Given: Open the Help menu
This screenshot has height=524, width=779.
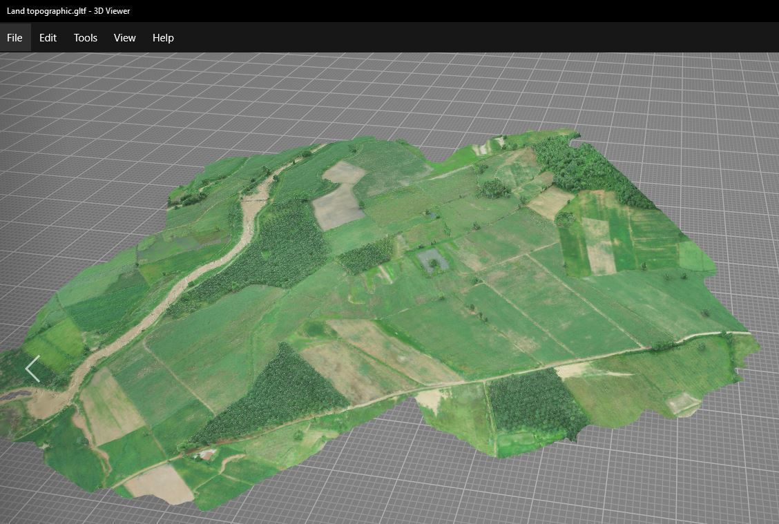Looking at the screenshot, I should coord(163,38).
